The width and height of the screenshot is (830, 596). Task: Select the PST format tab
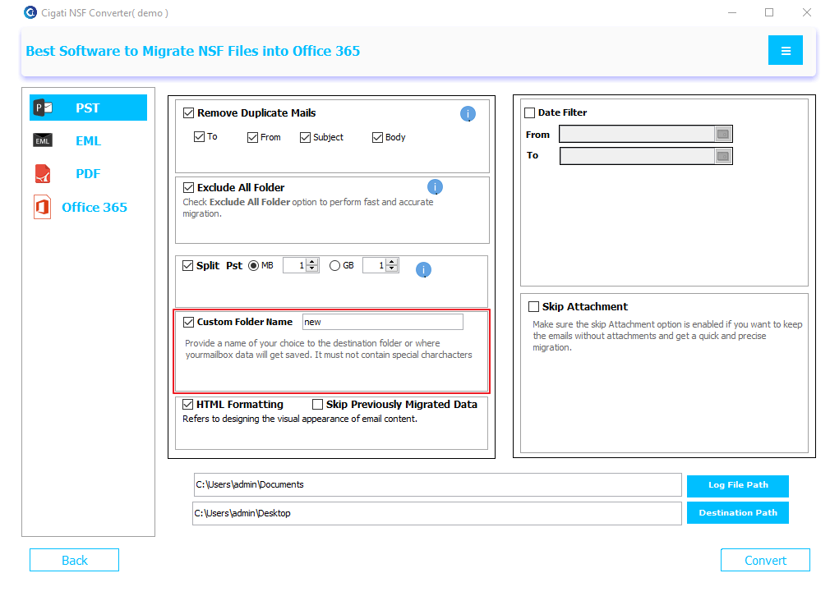(x=89, y=108)
